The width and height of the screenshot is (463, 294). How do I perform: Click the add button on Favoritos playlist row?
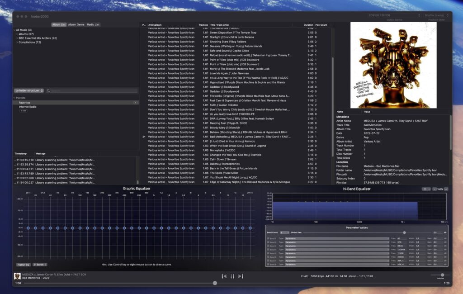tap(136, 103)
